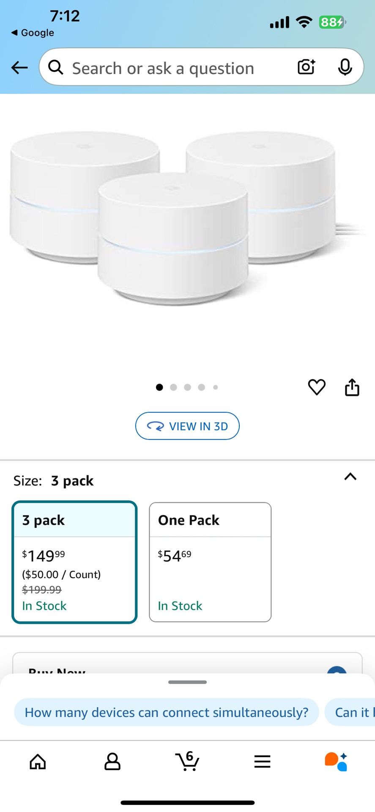375x812 pixels.
Task: Tap the bottom sheet drag handle
Action: point(187,682)
